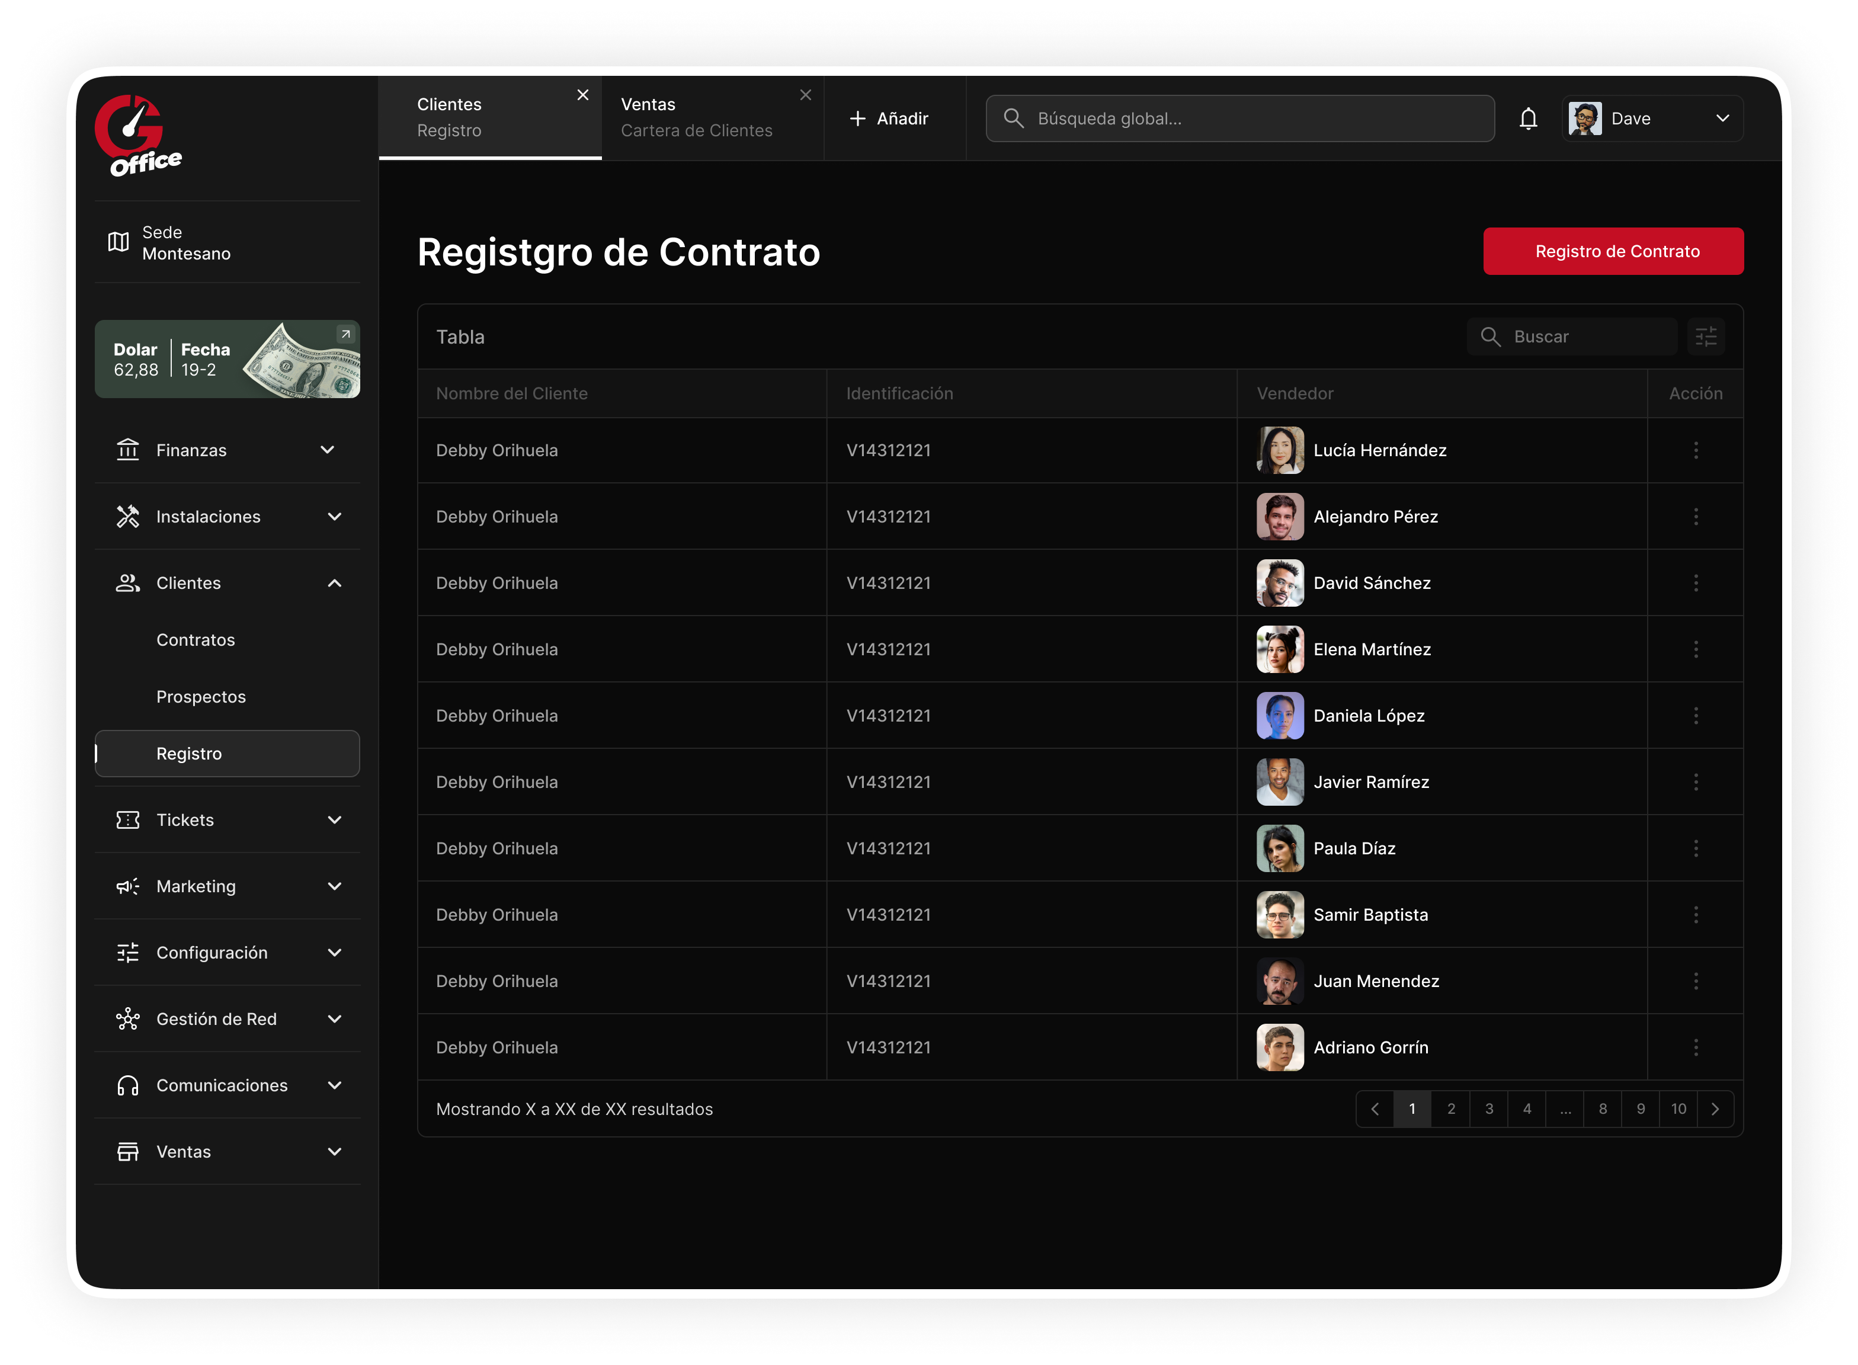This screenshot has width=1858, height=1365.
Task: Open notifications bell
Action: click(1527, 118)
